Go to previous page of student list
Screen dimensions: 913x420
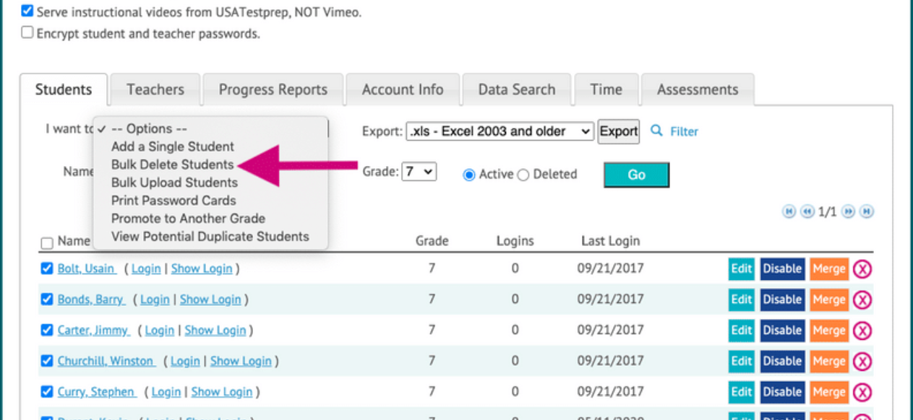coord(806,211)
